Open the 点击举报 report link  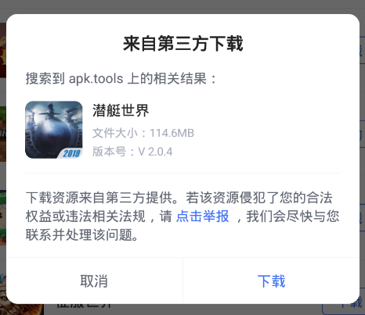point(202,217)
